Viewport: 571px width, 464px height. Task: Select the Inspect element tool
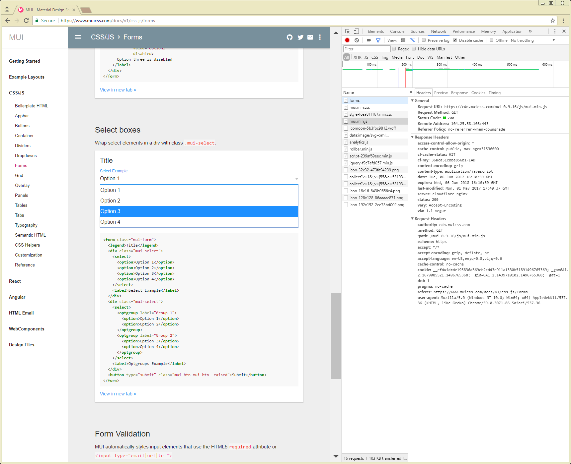tap(347, 31)
